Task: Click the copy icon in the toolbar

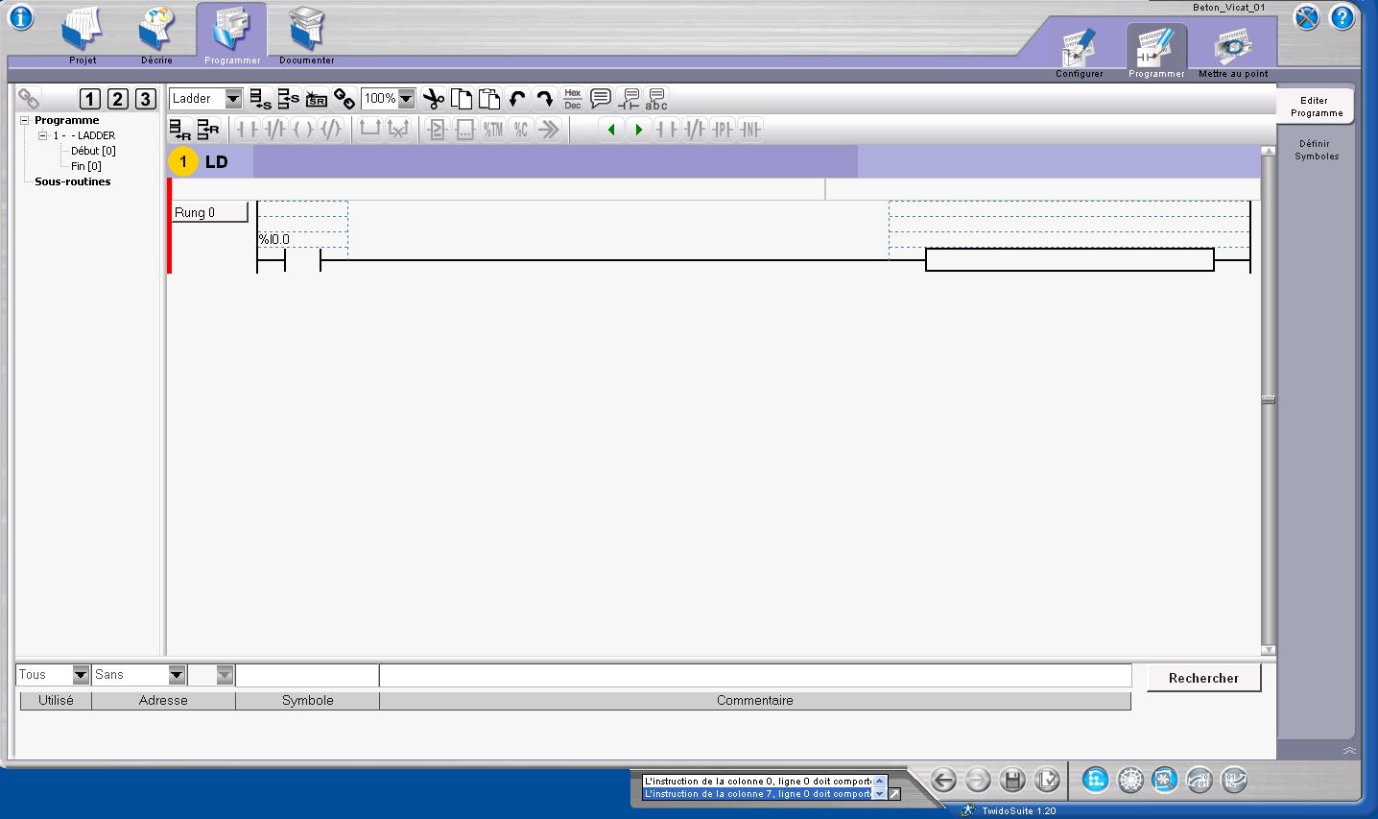Action: click(462, 99)
